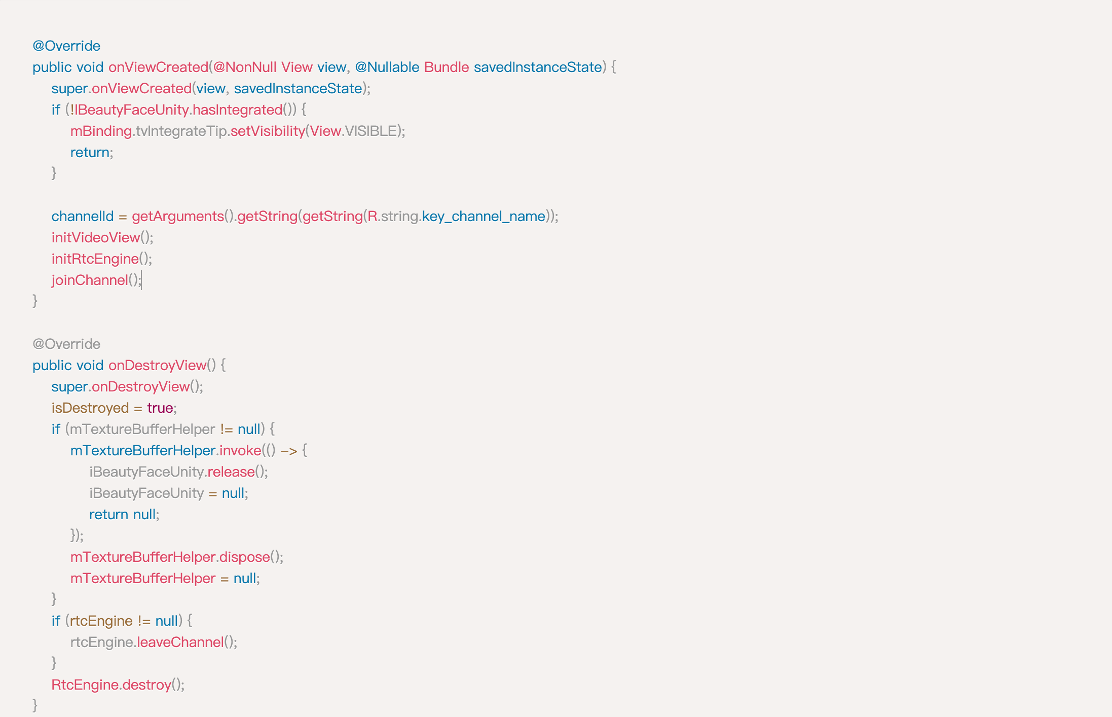Click tvIntegrateTip in mBinding line
The width and height of the screenshot is (1112, 717).
(x=181, y=131)
